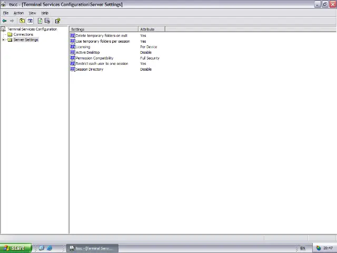Launch Internet Explorer from quick launch

[49, 248]
